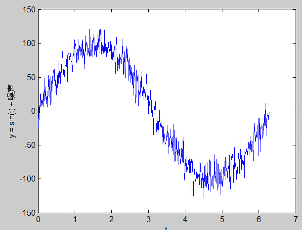Click the y-axis tick label "-50"
This screenshot has width=302, height=230.
click(x=30, y=145)
